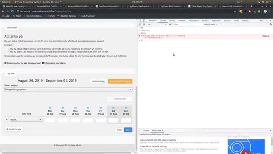Viewport: 273px width, 154px height.
Task: Switch to the Audits tab in DevTools
Action: [x=236, y=21]
